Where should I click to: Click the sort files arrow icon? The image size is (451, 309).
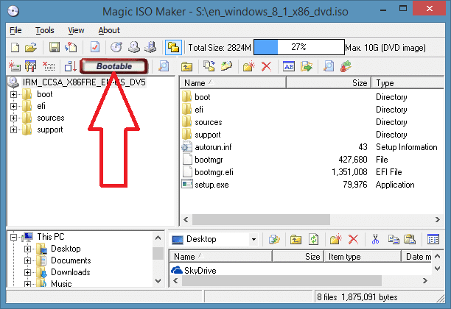(x=71, y=66)
